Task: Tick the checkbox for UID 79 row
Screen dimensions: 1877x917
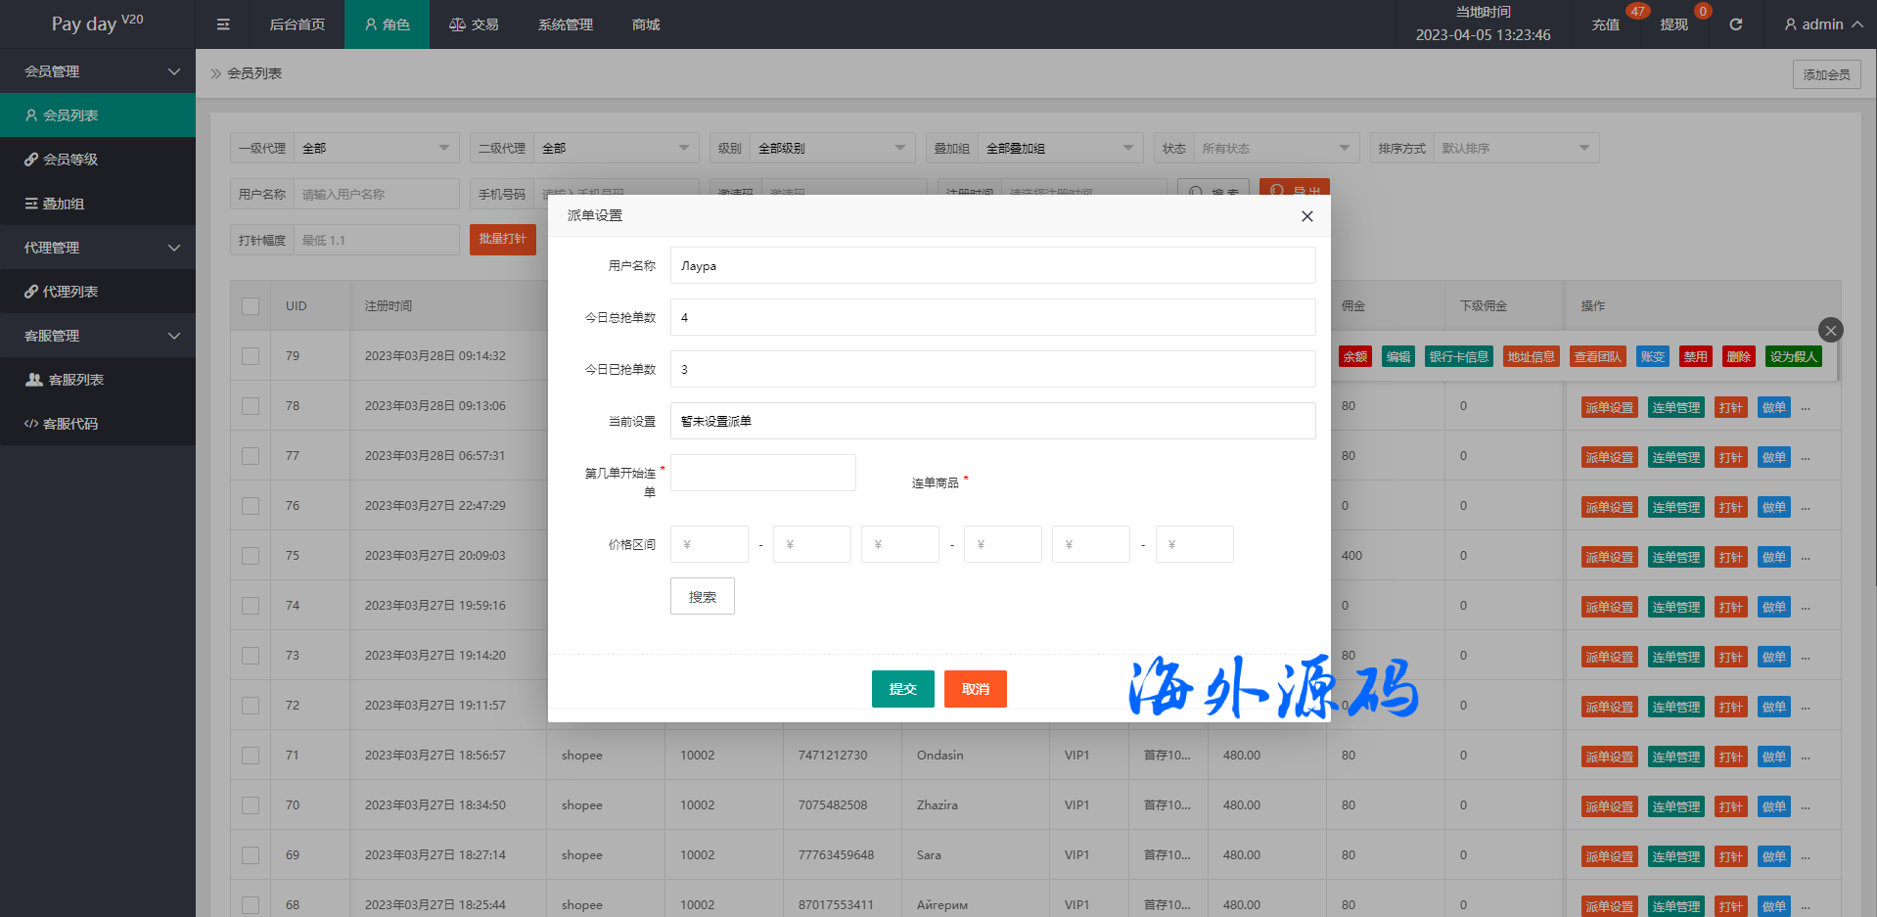Action: [x=251, y=356]
